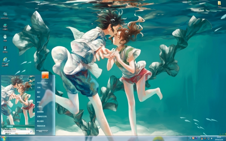Click the red speaker tray icon
Image resolution: width=226 pixels, height=141 pixels.
pos(205,138)
